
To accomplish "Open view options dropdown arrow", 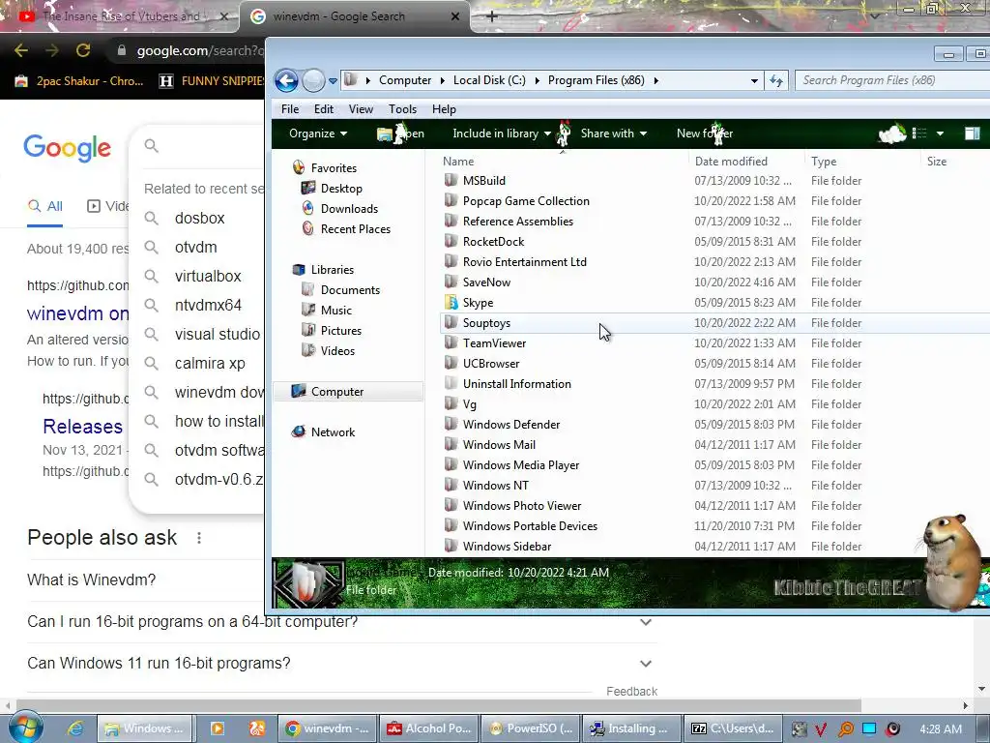I will coord(940,134).
